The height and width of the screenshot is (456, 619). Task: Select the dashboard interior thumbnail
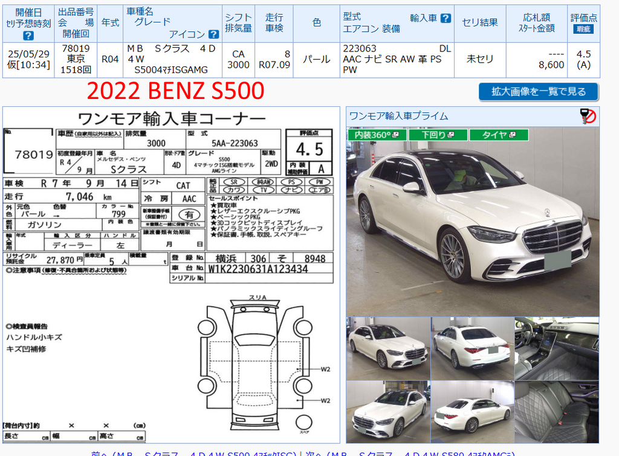pos(557,348)
